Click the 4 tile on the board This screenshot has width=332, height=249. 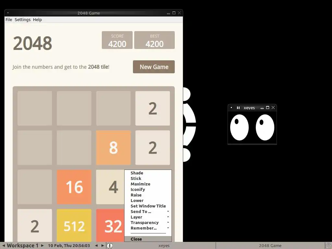110,187
